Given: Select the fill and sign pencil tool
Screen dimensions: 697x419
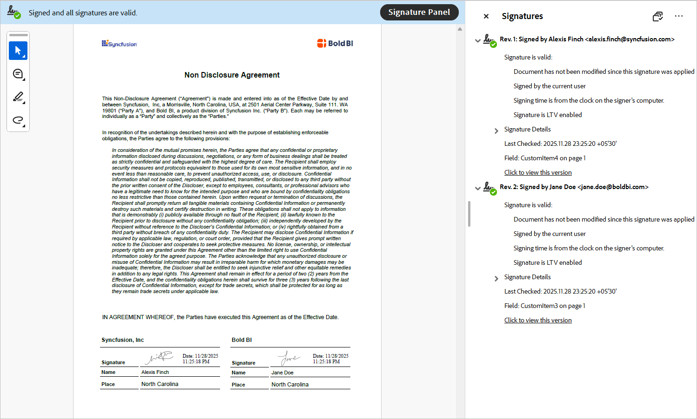Looking at the screenshot, I should [18, 97].
